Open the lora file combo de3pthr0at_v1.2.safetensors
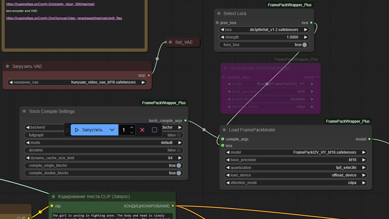 pos(264,30)
